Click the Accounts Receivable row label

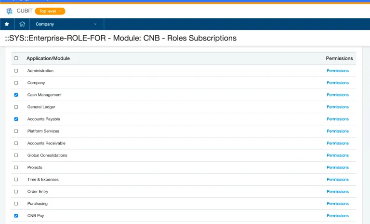[46, 143]
